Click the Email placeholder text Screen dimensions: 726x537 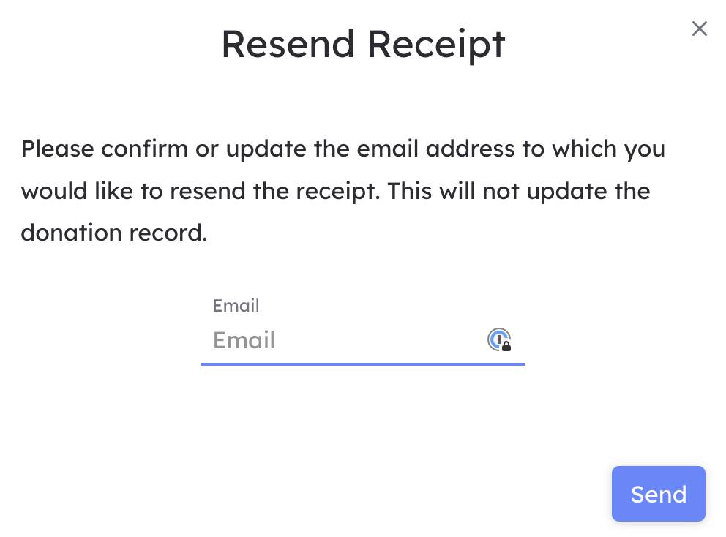point(244,340)
